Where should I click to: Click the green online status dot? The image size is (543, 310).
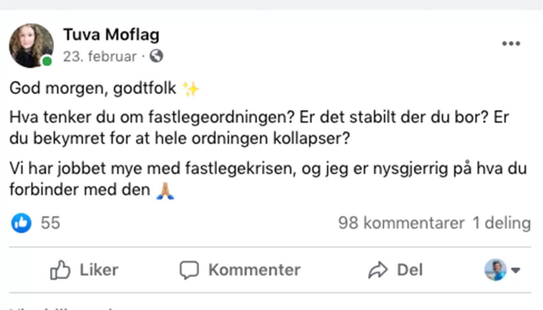point(47,61)
